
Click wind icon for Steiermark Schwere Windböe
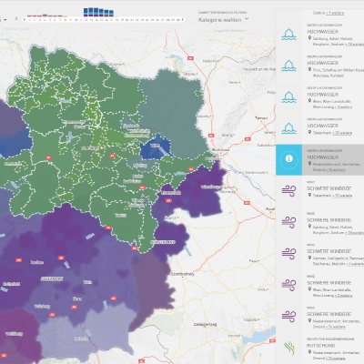click(288, 191)
